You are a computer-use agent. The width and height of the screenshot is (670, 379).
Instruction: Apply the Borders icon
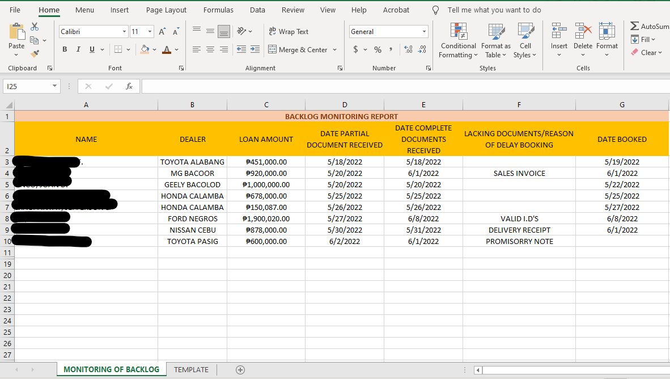tap(118, 49)
